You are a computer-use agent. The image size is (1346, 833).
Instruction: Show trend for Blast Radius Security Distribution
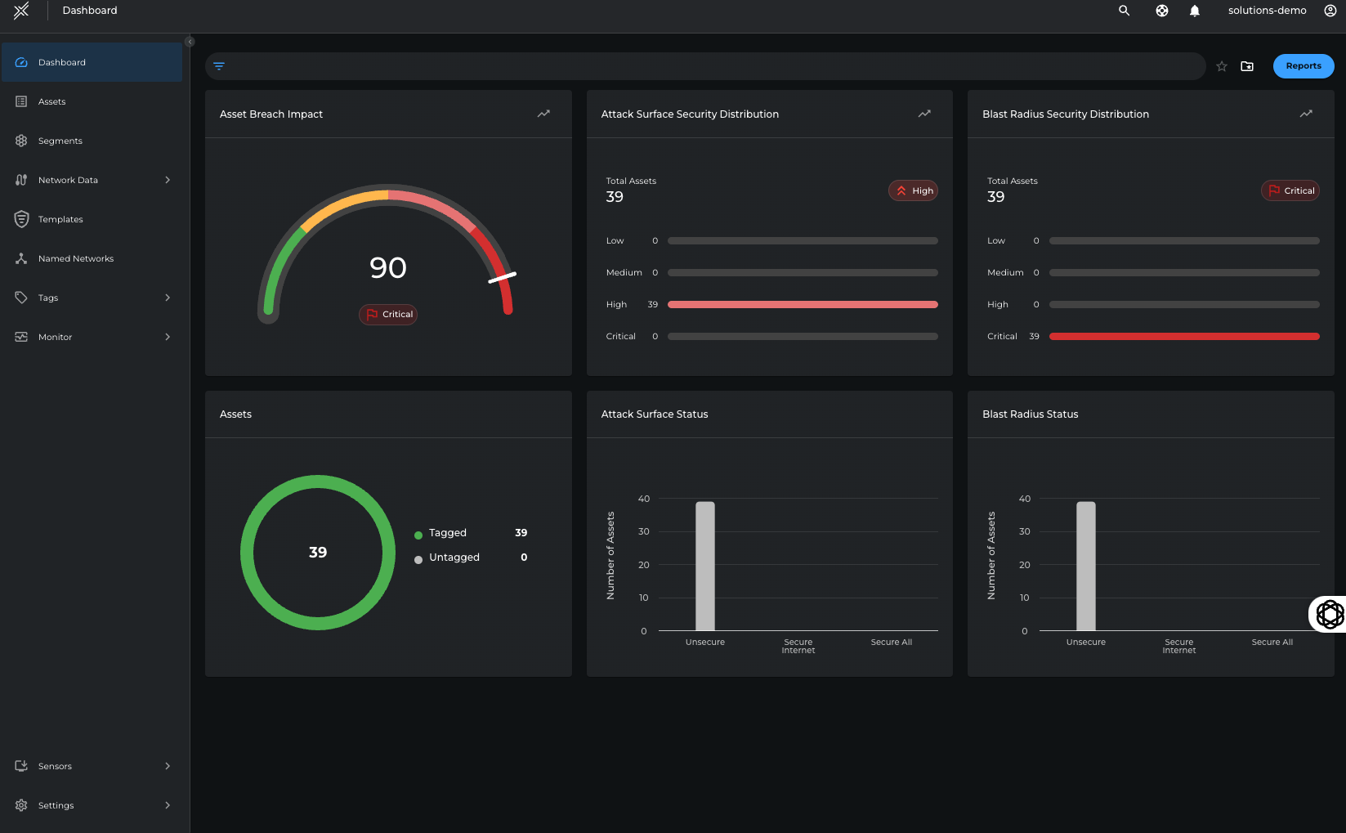pyautogui.click(x=1306, y=114)
